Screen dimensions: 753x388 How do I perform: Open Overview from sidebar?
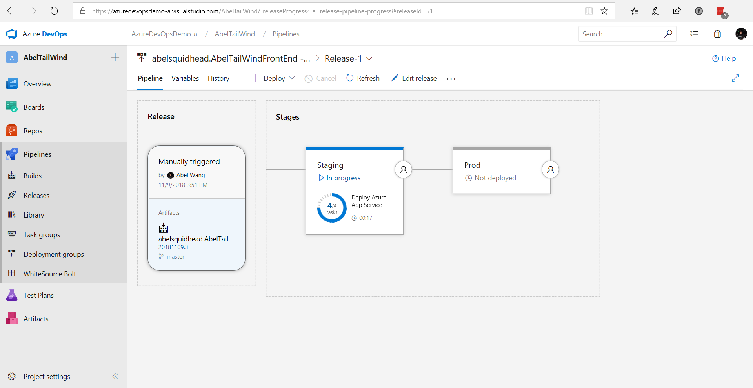point(38,84)
